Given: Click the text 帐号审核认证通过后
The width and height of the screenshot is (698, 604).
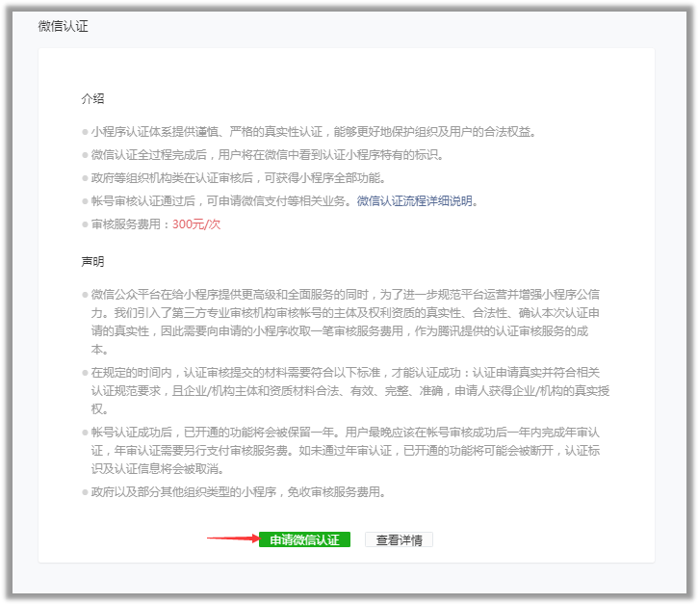Looking at the screenshot, I should point(143,201).
